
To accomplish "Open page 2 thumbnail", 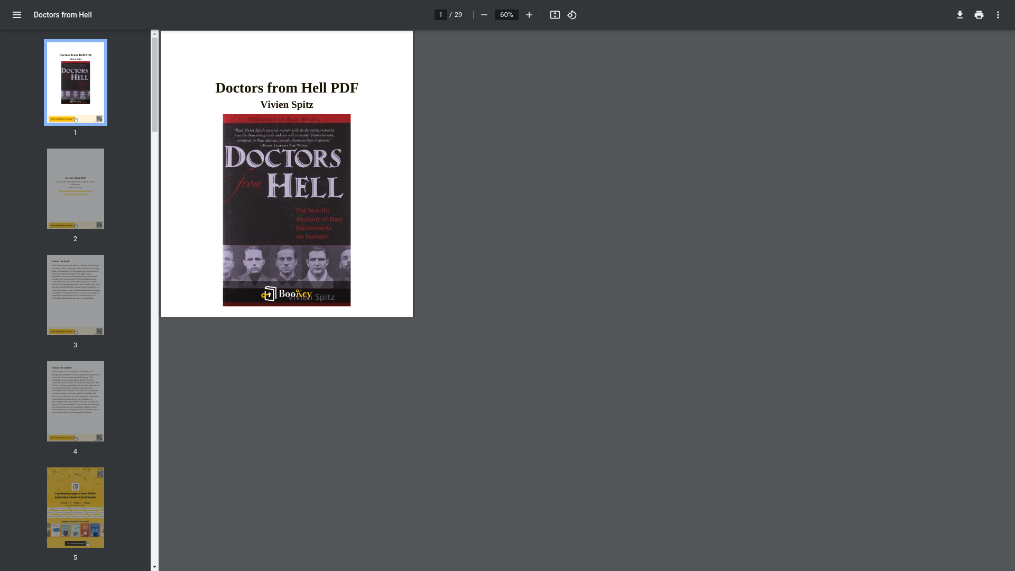I will (x=76, y=189).
